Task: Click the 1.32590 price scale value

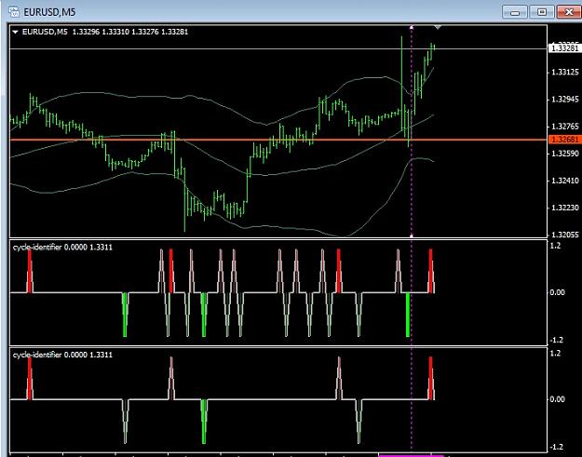Action: point(565,154)
